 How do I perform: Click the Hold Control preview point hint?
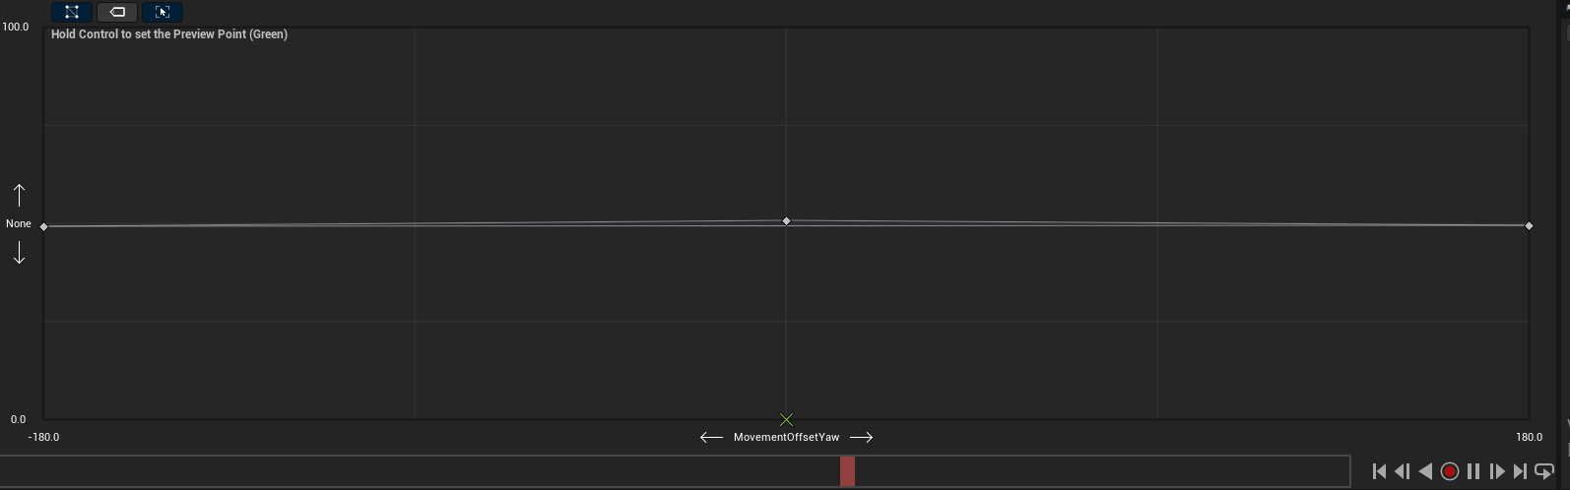click(169, 34)
